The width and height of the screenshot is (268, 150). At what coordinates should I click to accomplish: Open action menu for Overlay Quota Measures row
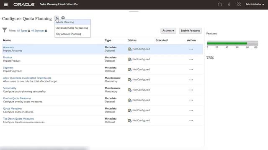tap(191, 100)
